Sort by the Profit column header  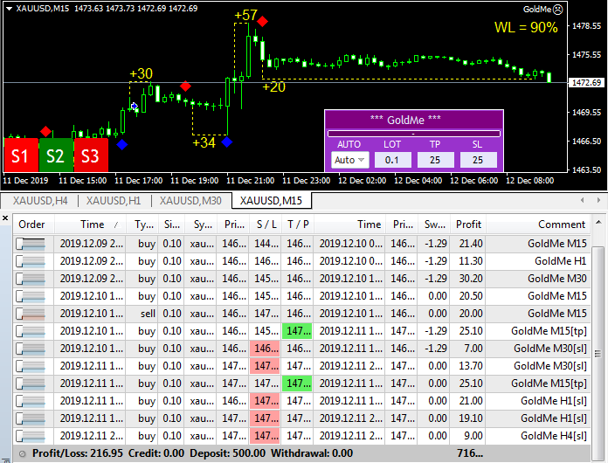(x=468, y=225)
